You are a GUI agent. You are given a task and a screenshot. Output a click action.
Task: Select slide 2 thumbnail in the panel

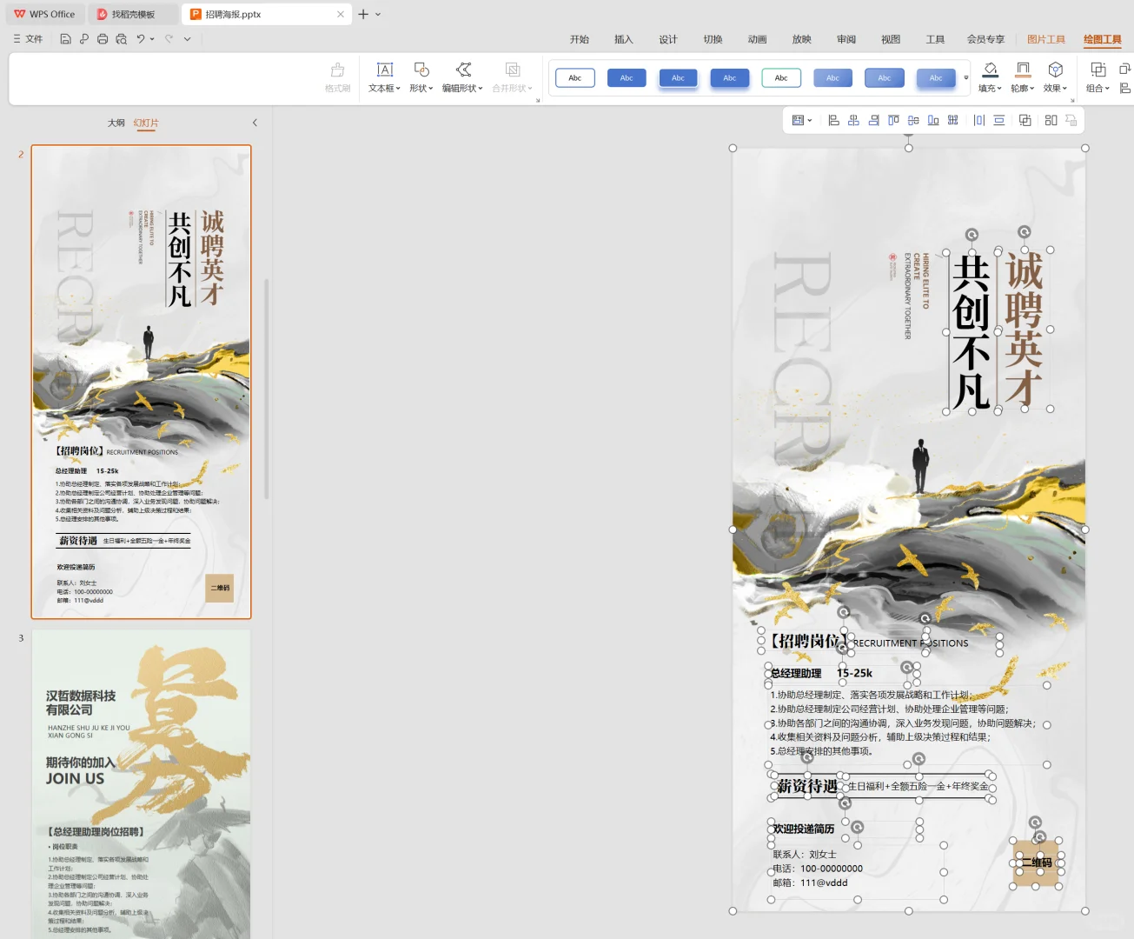tap(141, 382)
